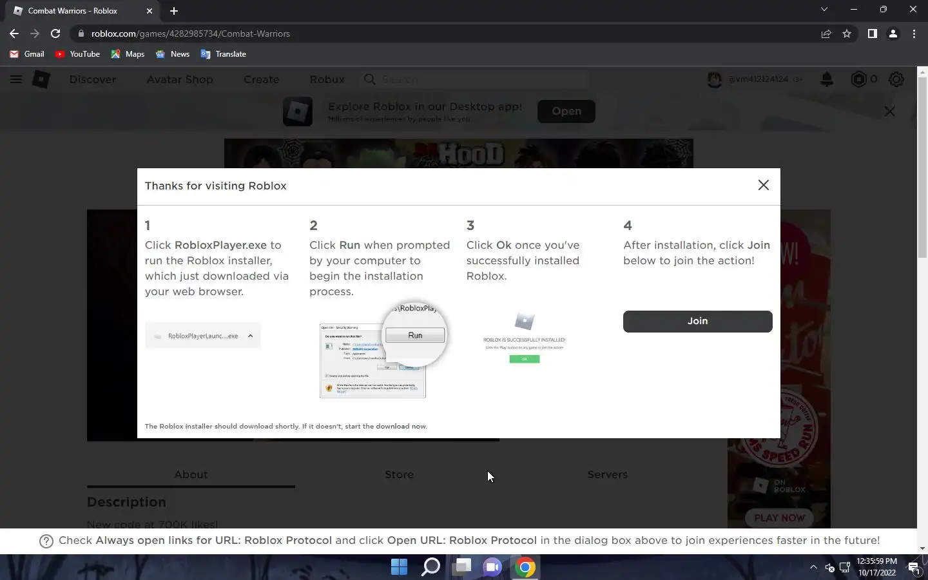Open Roblox settings gear
928x580 pixels.
(896, 79)
